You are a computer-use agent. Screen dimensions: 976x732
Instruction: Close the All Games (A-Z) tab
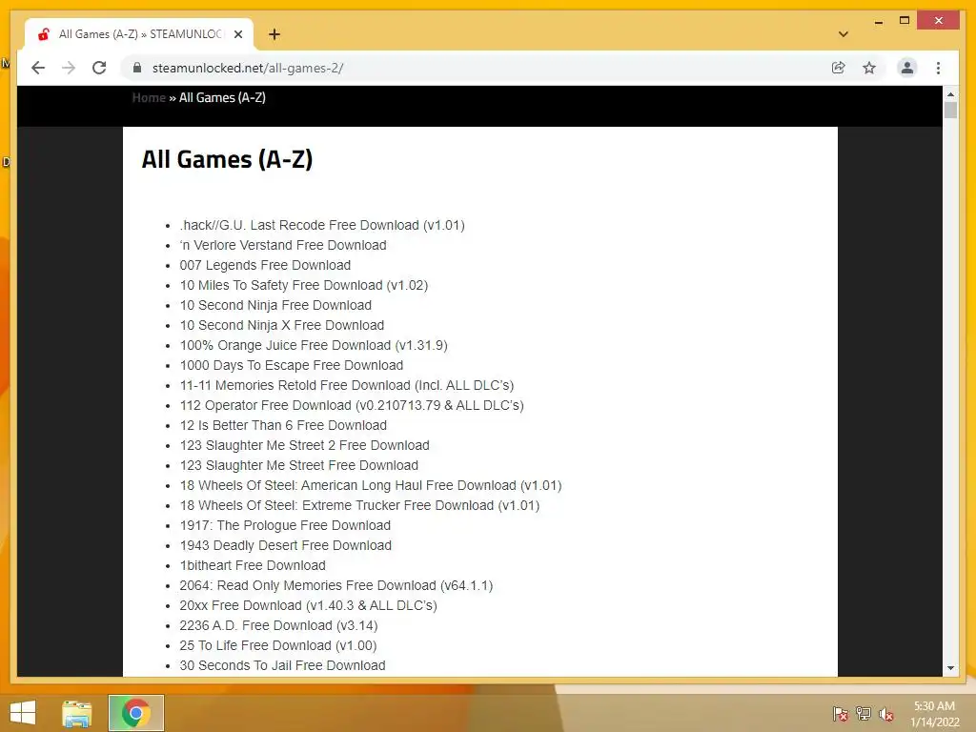coord(237,34)
